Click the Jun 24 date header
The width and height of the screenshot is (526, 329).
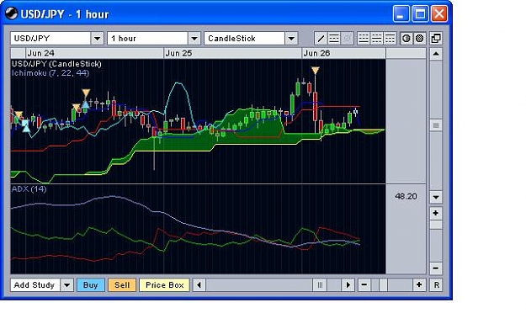click(x=41, y=53)
